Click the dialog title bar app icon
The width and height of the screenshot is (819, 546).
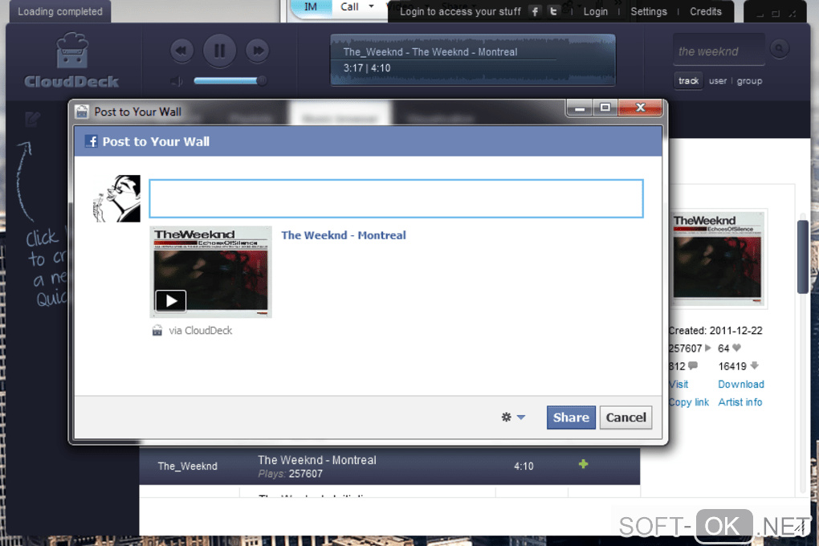pyautogui.click(x=82, y=112)
